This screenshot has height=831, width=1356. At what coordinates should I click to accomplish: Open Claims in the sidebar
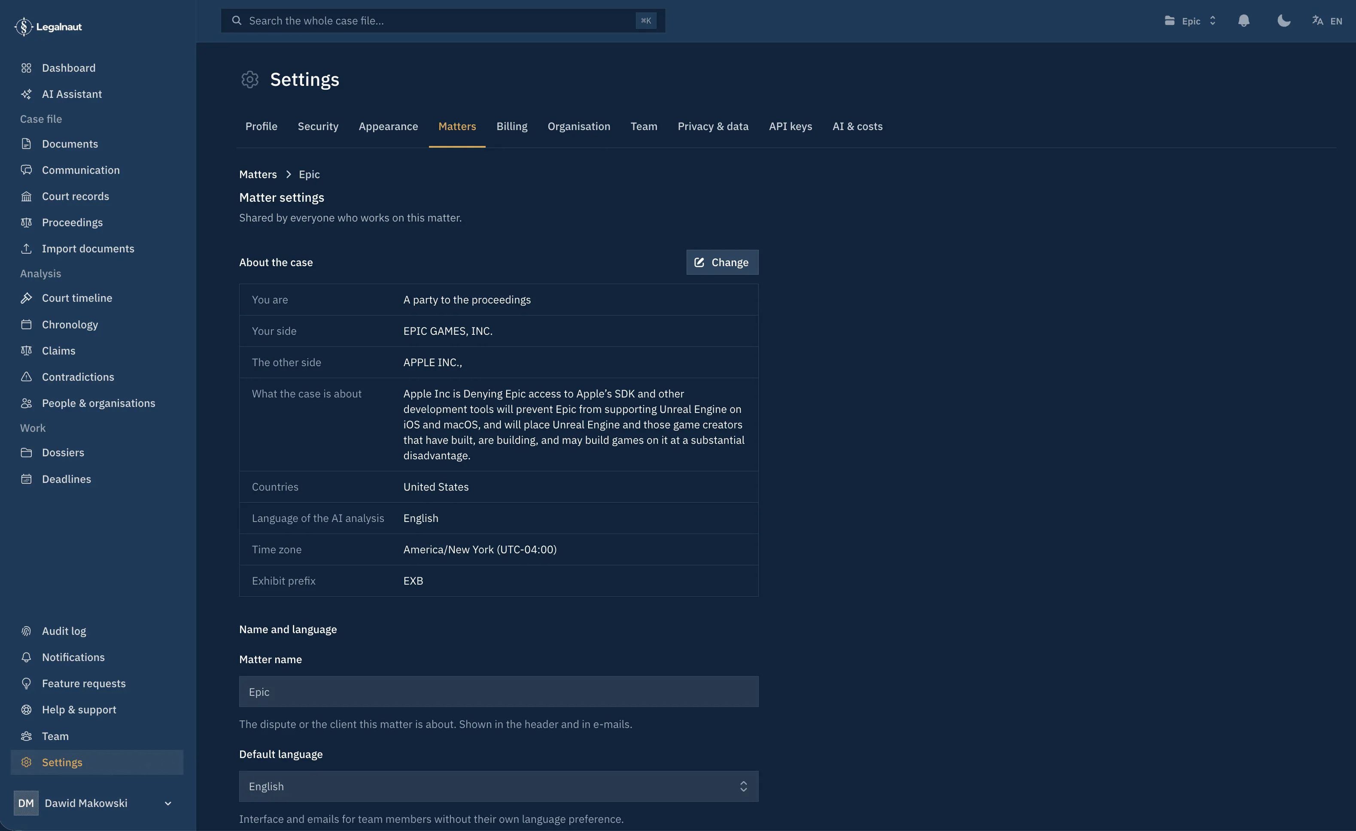97,351
